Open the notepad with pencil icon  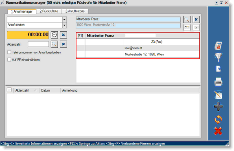click(x=218, y=95)
